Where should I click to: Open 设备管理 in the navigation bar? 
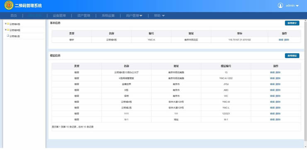[59, 16]
